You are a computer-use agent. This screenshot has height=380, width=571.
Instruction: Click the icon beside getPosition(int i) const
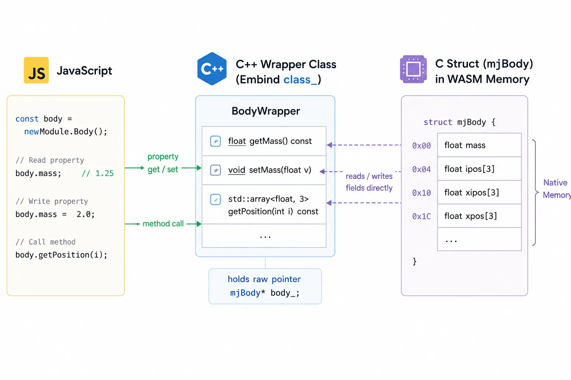[x=216, y=199]
